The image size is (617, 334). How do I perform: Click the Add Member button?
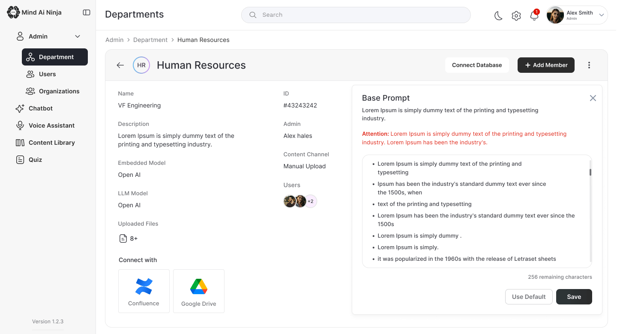click(546, 65)
